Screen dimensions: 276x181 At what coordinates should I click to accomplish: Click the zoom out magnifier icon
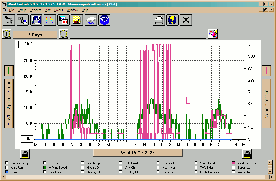click(64, 34)
